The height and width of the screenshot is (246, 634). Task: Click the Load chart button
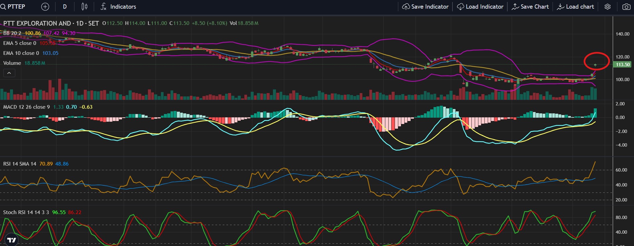pyautogui.click(x=575, y=7)
